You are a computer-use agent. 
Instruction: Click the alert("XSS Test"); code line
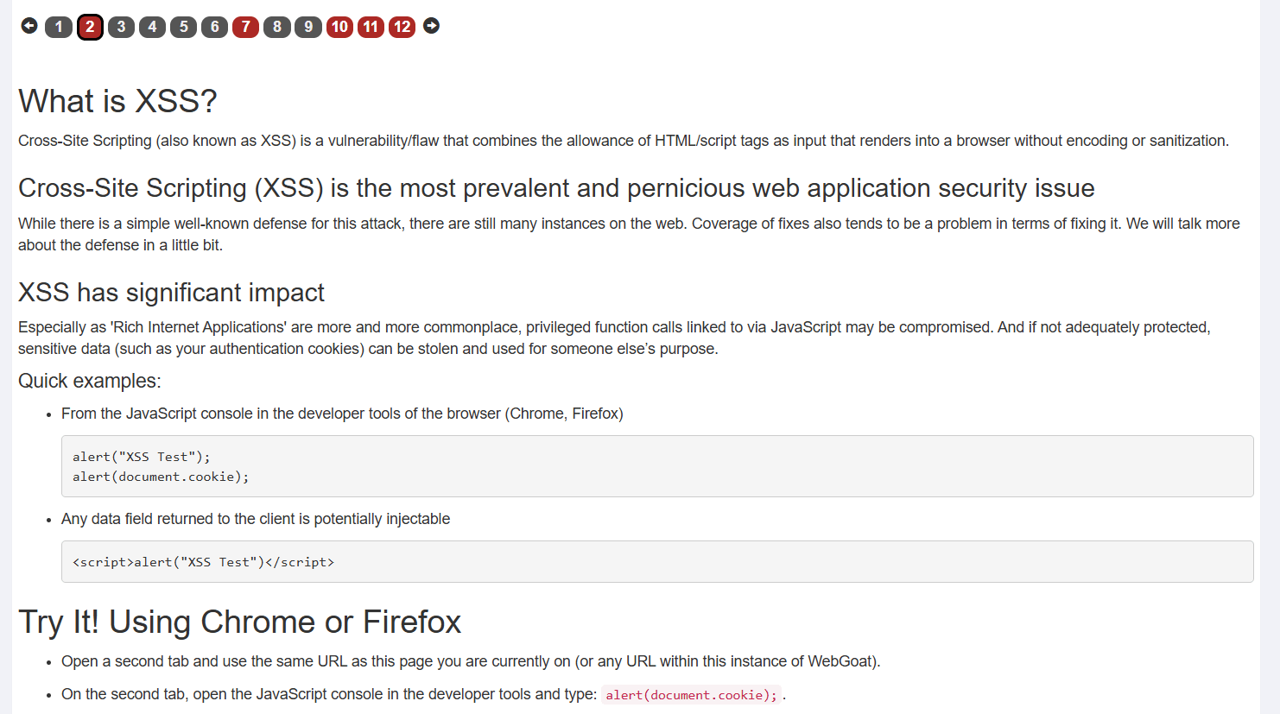click(142, 457)
